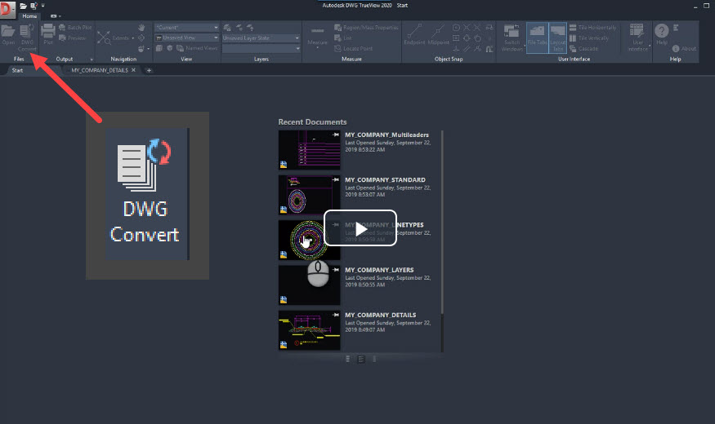Open the MY_COMPANY_STANDARD thumbnail
The width and height of the screenshot is (715, 424).
[x=309, y=195]
